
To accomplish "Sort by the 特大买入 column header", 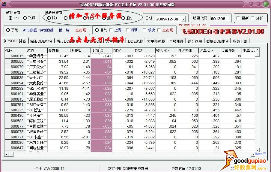I will pyautogui.click(x=166, y=50).
